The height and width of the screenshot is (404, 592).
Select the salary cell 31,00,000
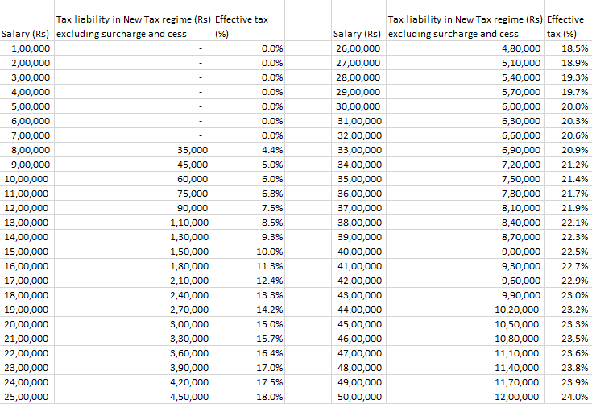coord(360,121)
